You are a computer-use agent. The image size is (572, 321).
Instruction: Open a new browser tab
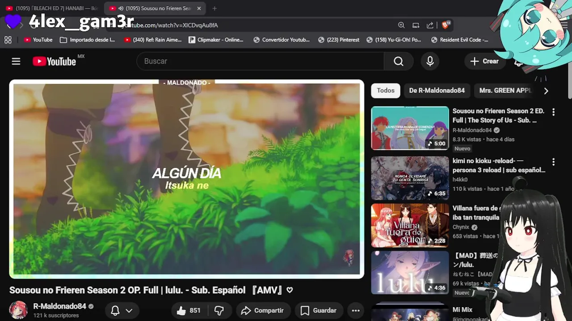click(214, 8)
